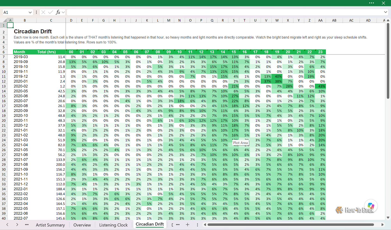Click the 18% cell in 2020-07 row
Screen dimensions: 391x230
(180, 101)
